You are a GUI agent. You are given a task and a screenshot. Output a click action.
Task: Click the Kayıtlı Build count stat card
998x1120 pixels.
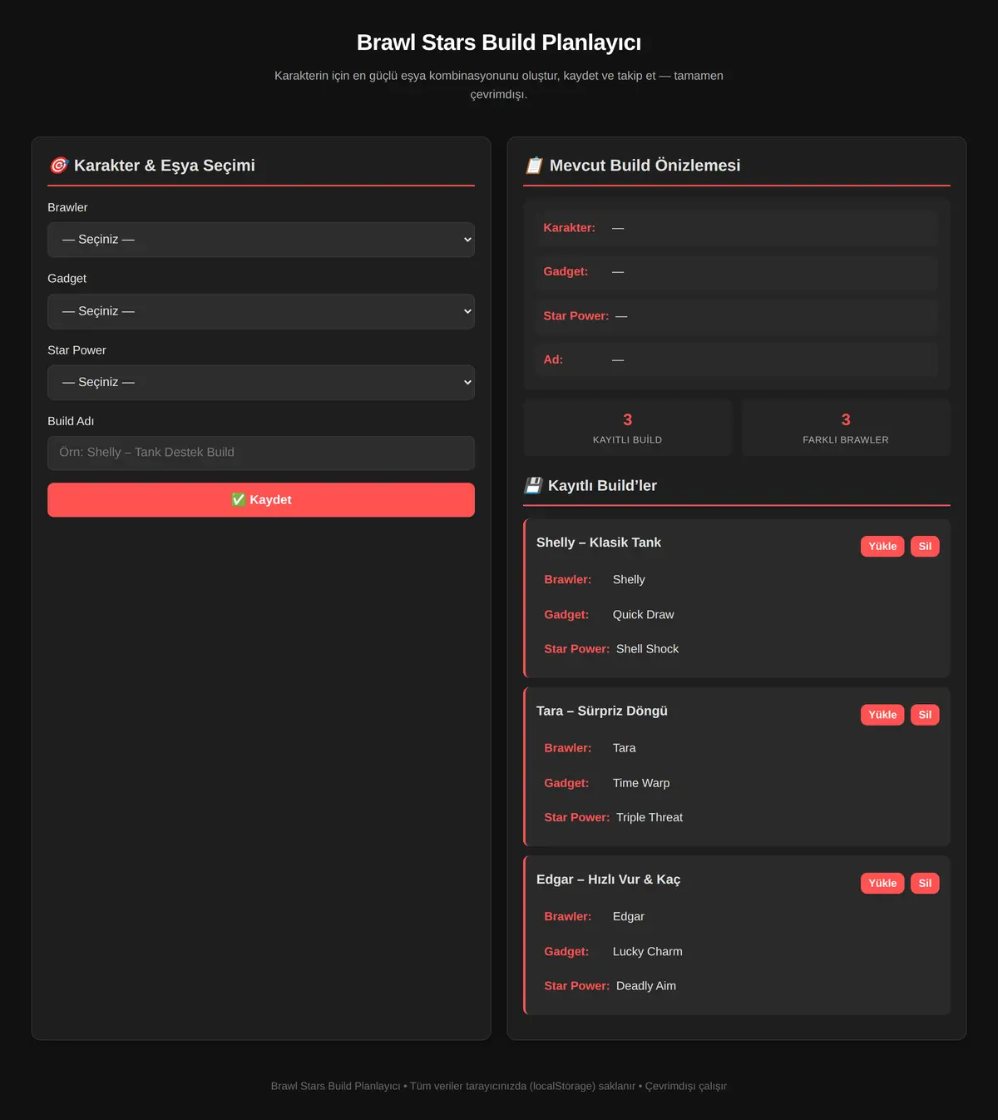627,428
